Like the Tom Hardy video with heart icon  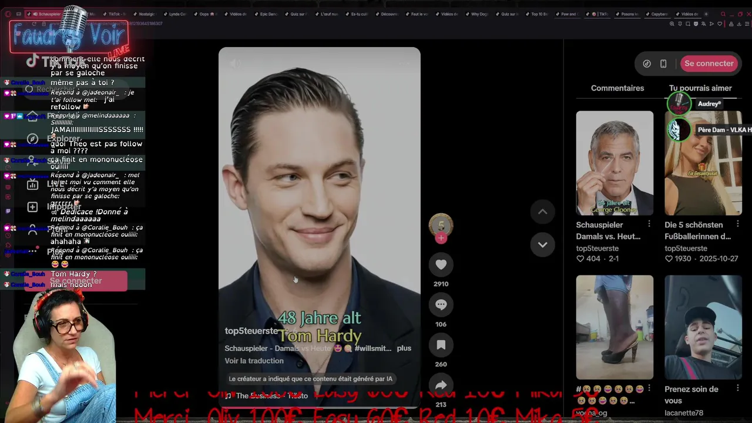(441, 265)
